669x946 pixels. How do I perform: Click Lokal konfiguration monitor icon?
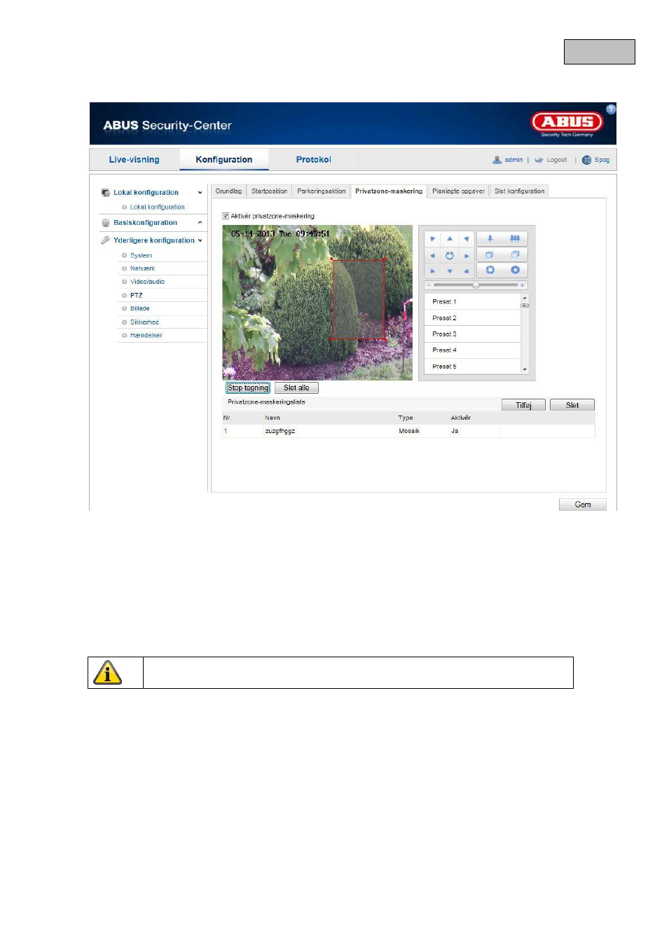coord(106,192)
